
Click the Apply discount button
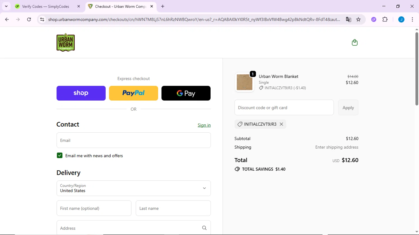pos(348,108)
